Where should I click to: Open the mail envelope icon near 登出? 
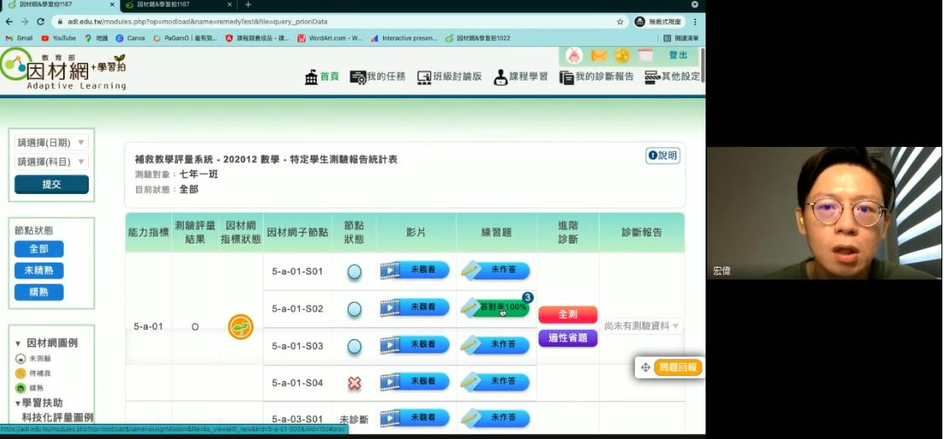[x=599, y=55]
